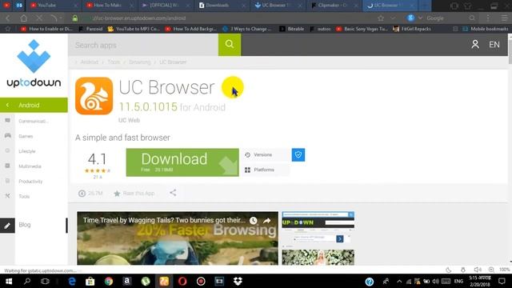Open Communication category in sidebar
The height and width of the screenshot is (288, 512).
click(34, 121)
